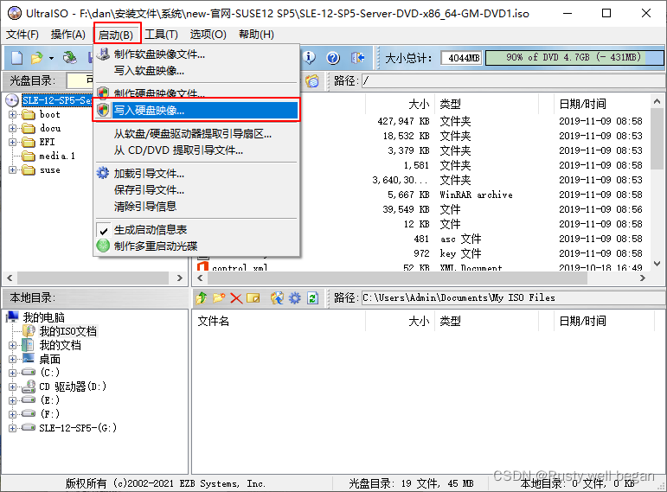The height and width of the screenshot is (492, 667).
Task: Click the new folder icon in local toolbar
Action: click(219, 298)
